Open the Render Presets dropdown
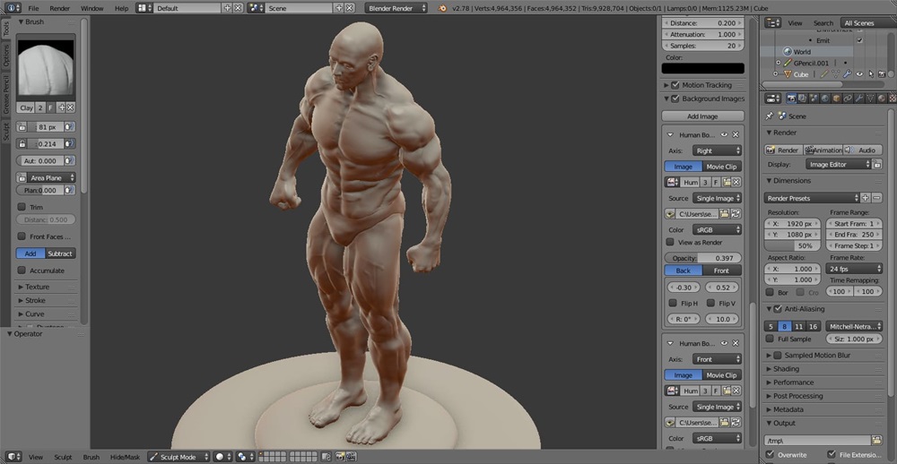This screenshot has width=897, height=464. click(812, 198)
